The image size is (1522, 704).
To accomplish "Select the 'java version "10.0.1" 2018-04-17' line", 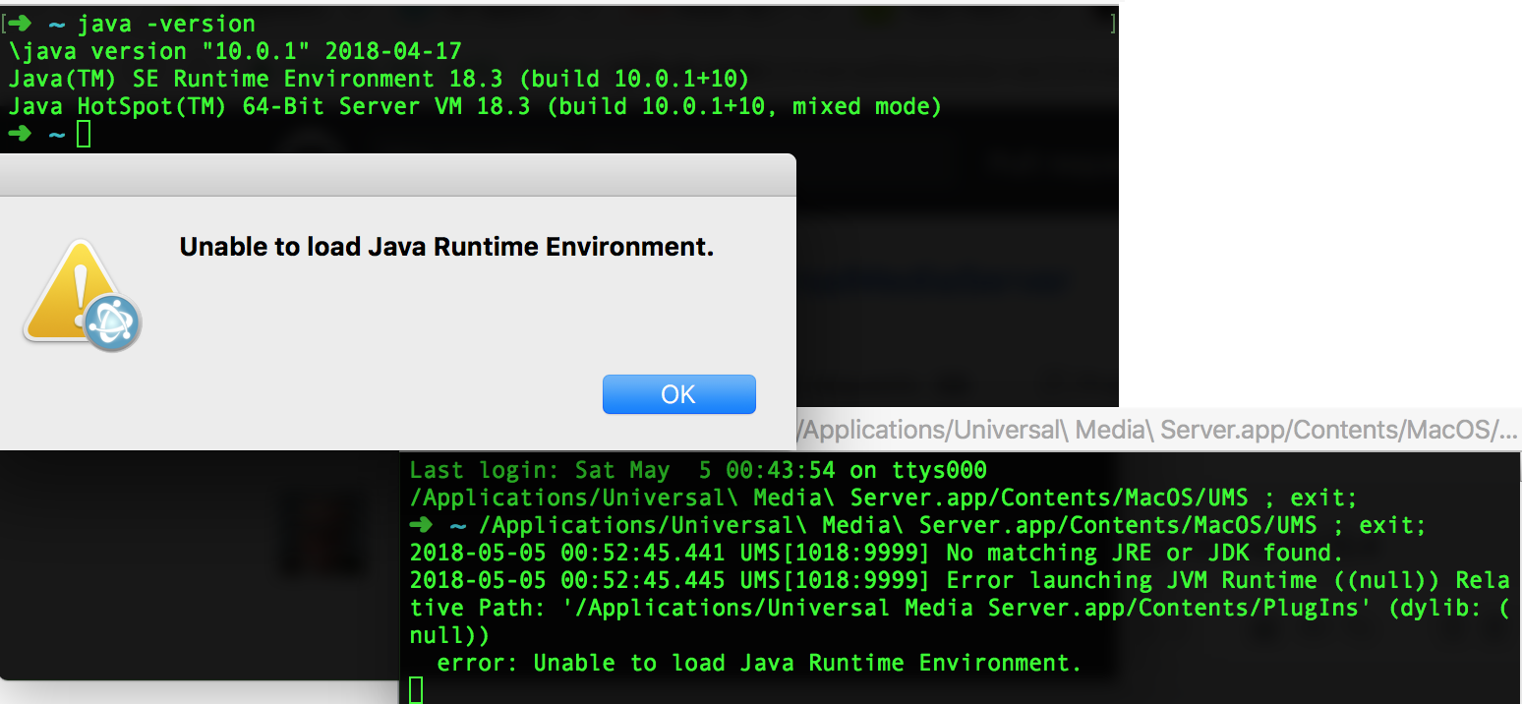I will click(235, 51).
